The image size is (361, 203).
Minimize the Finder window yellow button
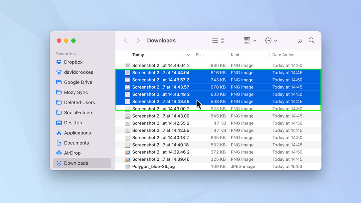(x=66, y=41)
